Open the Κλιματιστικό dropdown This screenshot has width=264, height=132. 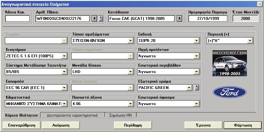[64, 104]
